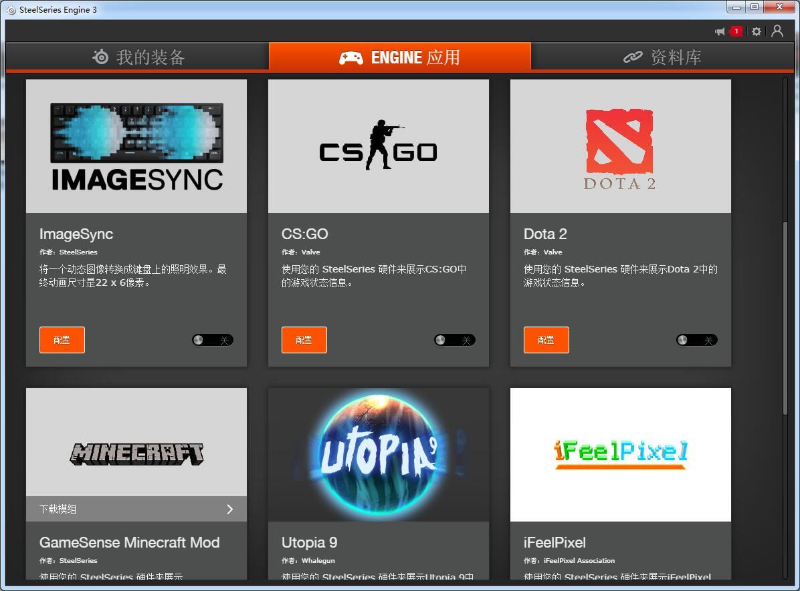Viewport: 800px width, 591px height.
Task: Enable the CS:GO app switch
Action: click(x=455, y=340)
